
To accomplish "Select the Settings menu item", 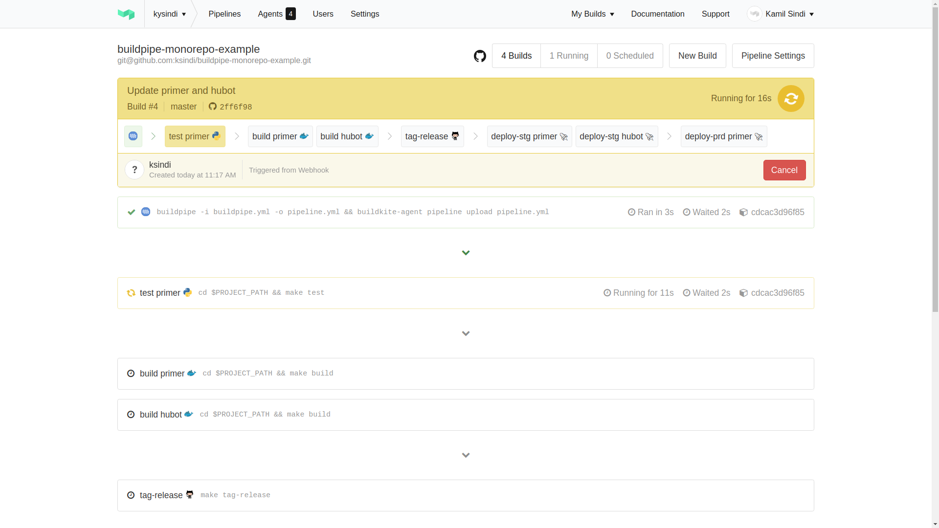I will click(365, 14).
